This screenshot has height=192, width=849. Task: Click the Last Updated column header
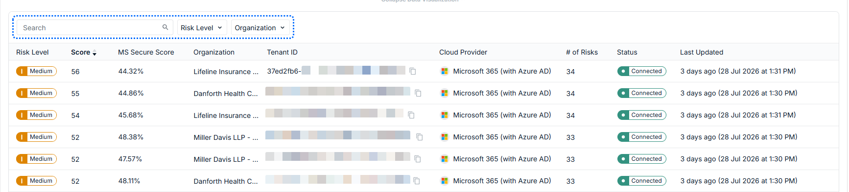pyautogui.click(x=702, y=52)
